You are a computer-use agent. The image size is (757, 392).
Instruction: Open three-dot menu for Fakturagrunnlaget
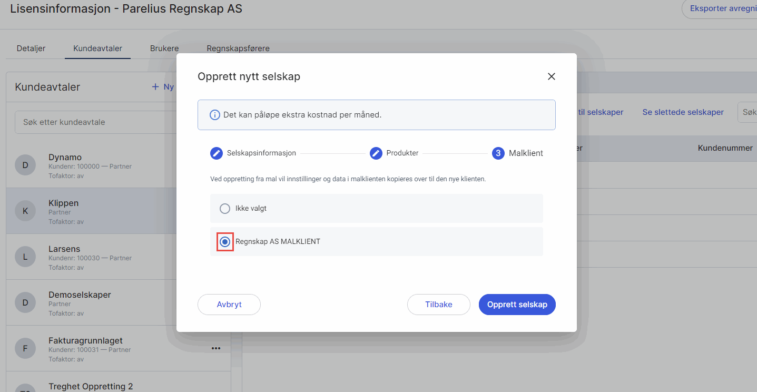(x=215, y=348)
